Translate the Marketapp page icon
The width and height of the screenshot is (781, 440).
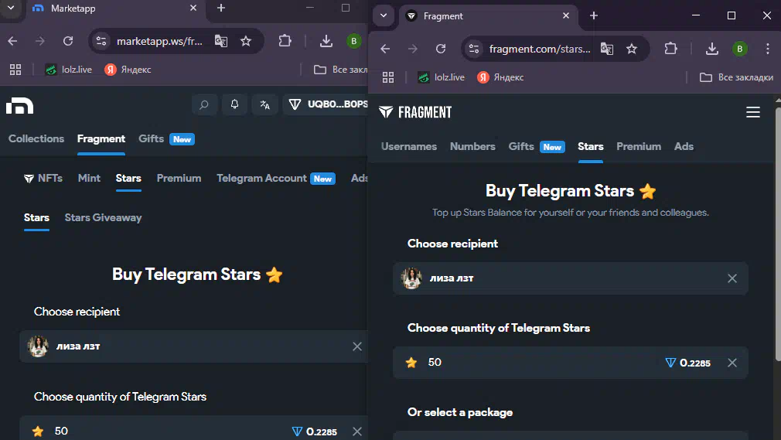[221, 41]
